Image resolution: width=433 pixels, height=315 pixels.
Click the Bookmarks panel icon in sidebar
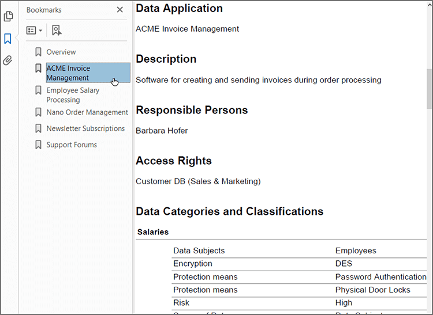[x=8, y=39]
